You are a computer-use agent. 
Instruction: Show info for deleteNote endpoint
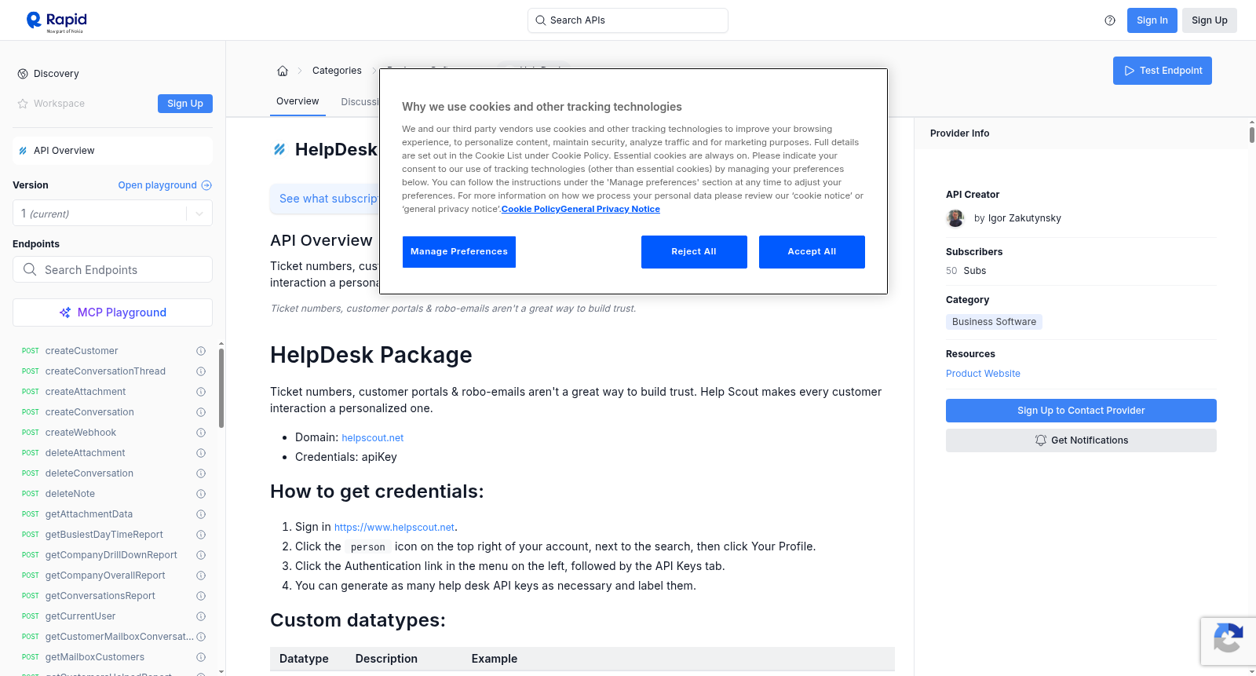coord(201,494)
